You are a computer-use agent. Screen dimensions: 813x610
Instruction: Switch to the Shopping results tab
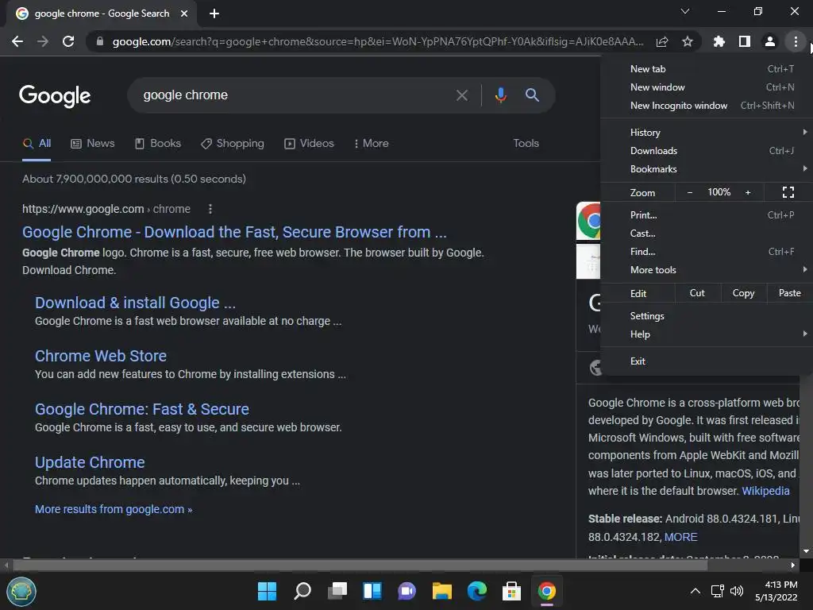click(x=233, y=143)
